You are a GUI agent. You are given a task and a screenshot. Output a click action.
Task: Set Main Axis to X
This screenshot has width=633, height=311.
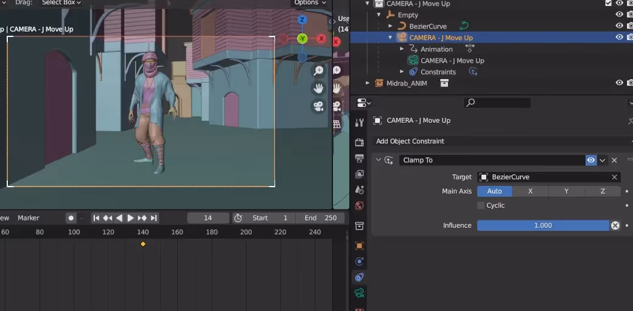pyautogui.click(x=531, y=191)
